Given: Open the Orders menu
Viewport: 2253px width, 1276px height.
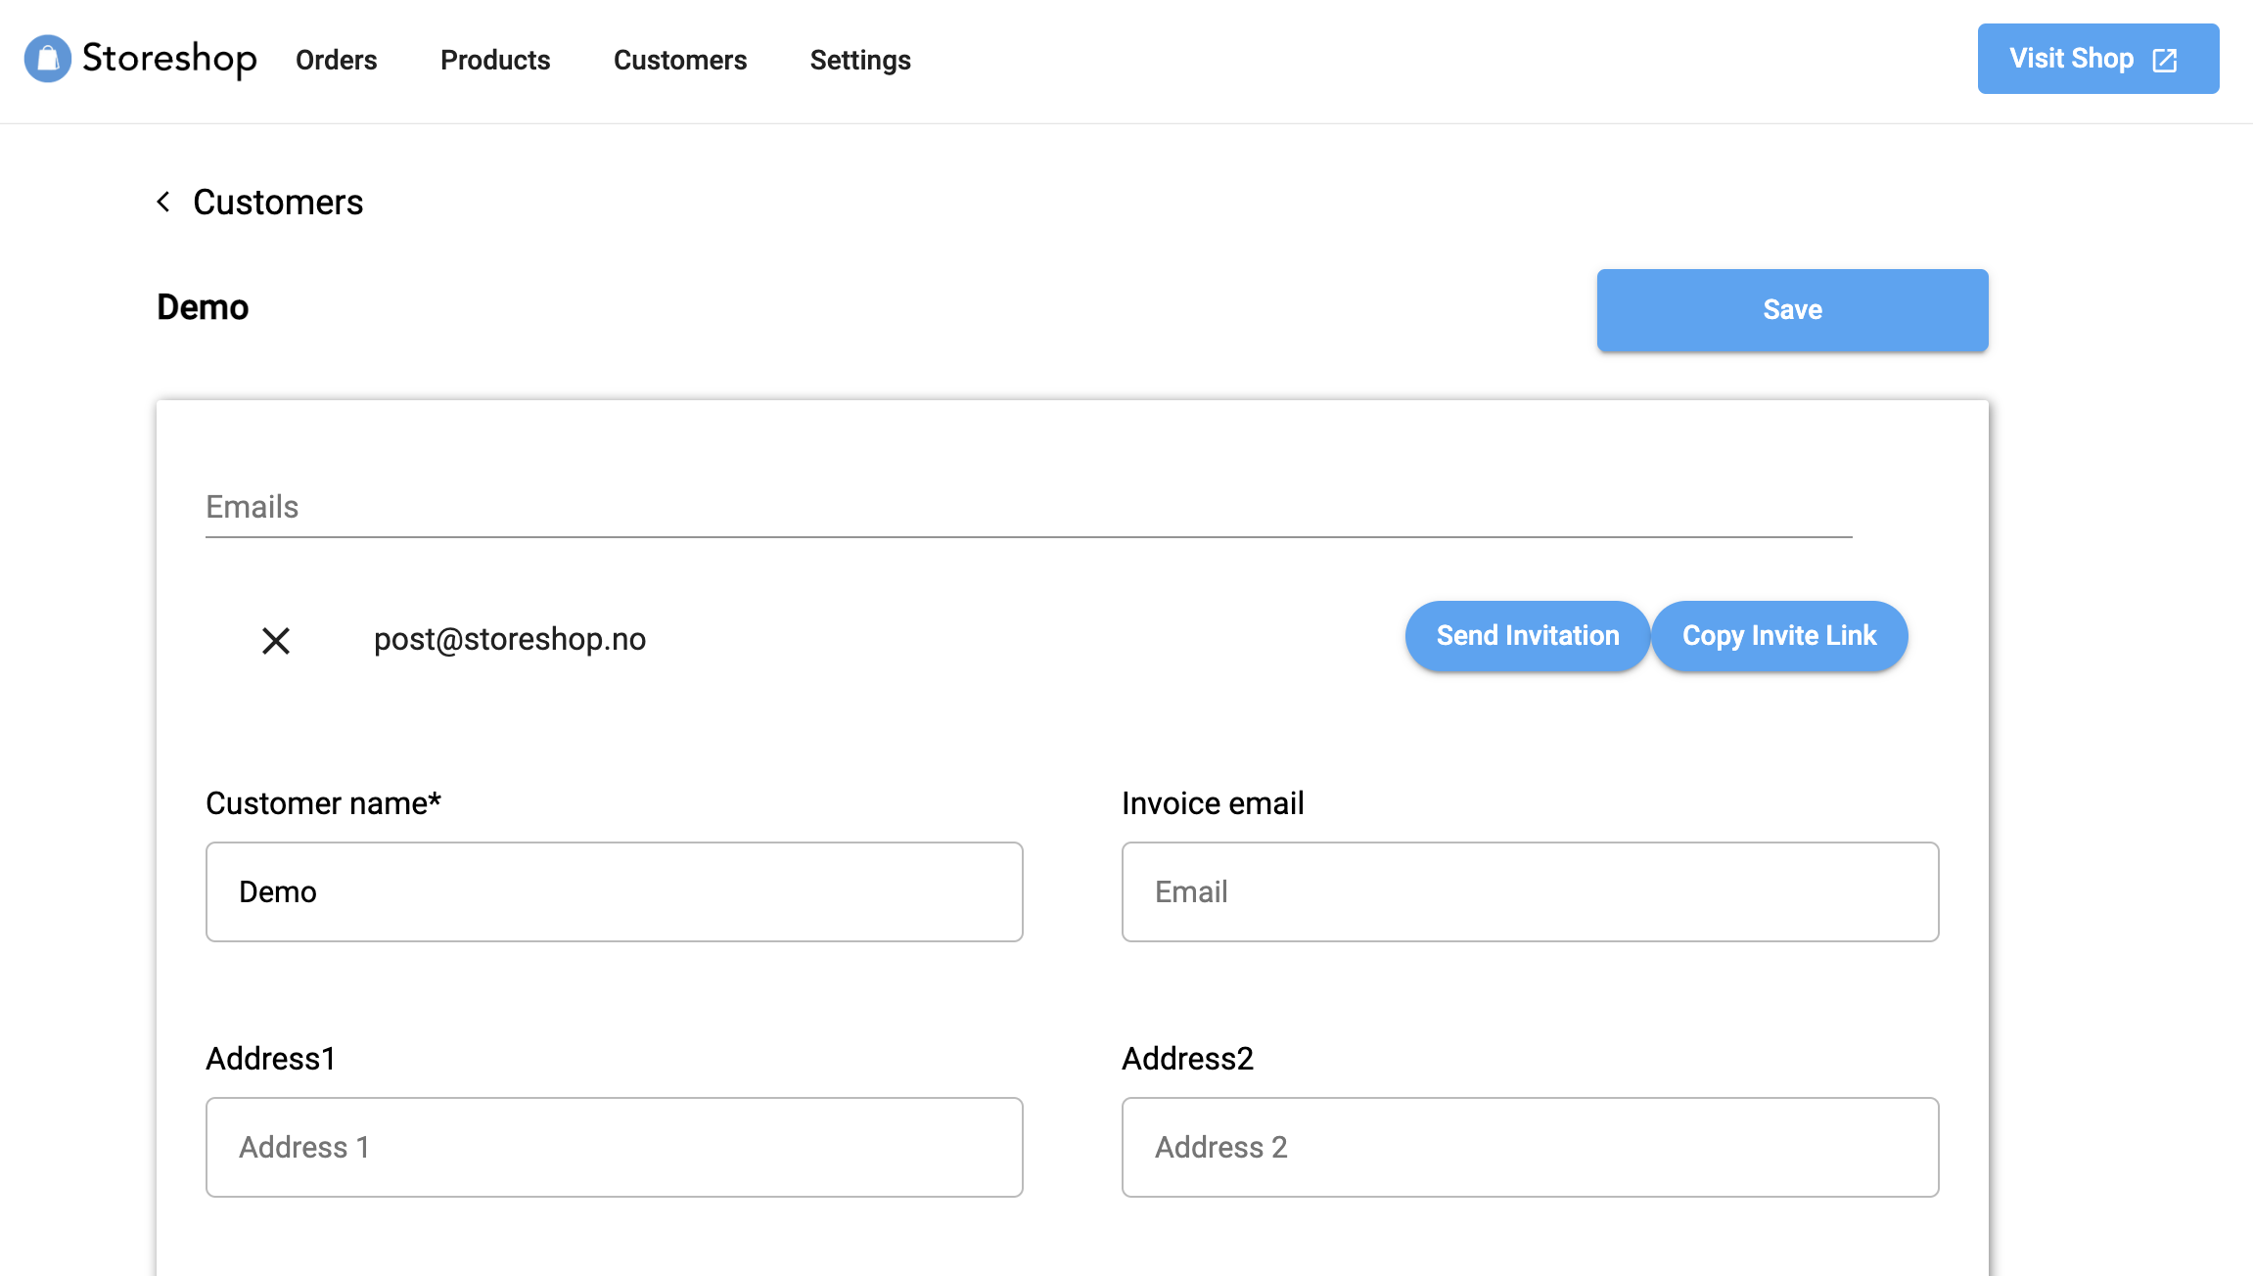Looking at the screenshot, I should click(x=336, y=60).
